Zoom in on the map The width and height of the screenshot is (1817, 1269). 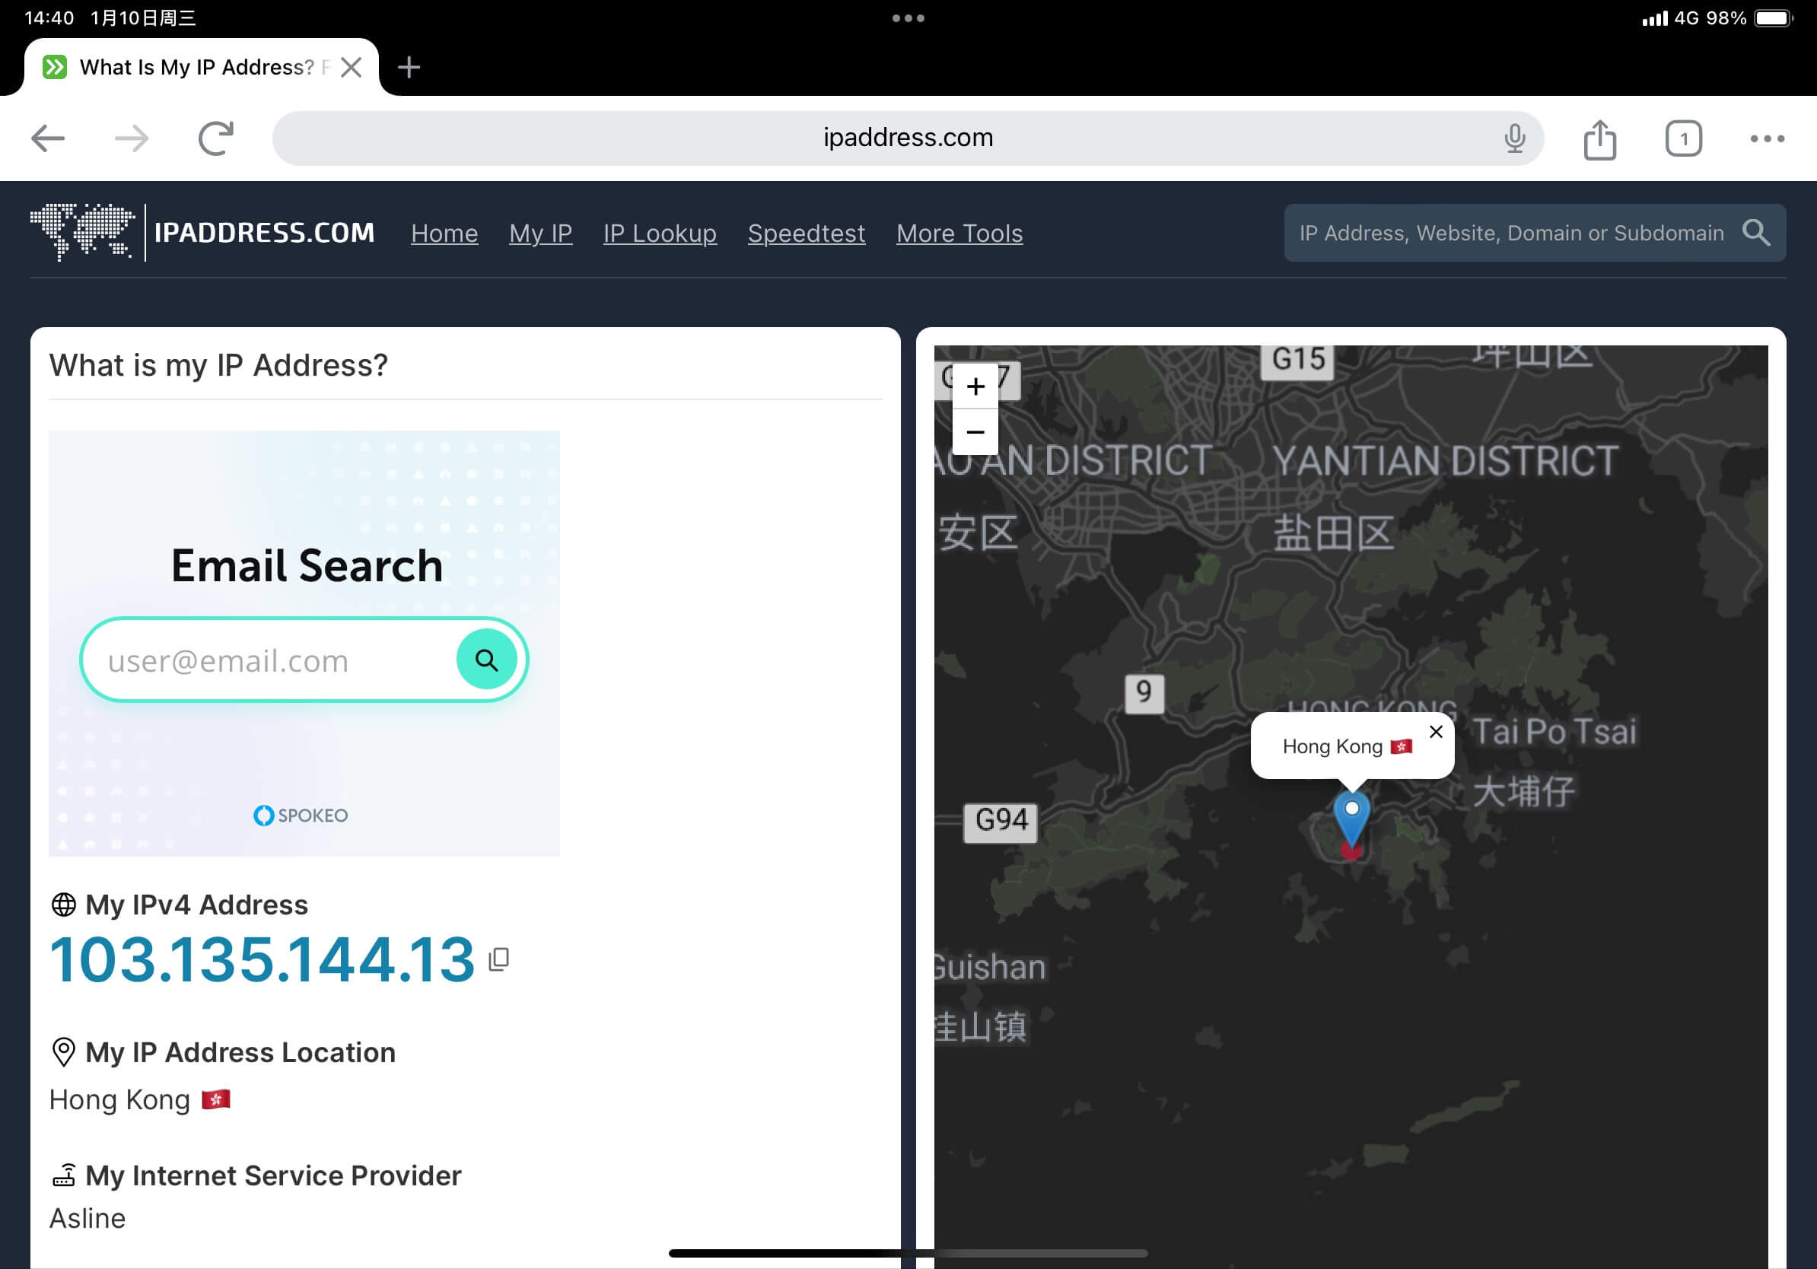pyautogui.click(x=975, y=386)
